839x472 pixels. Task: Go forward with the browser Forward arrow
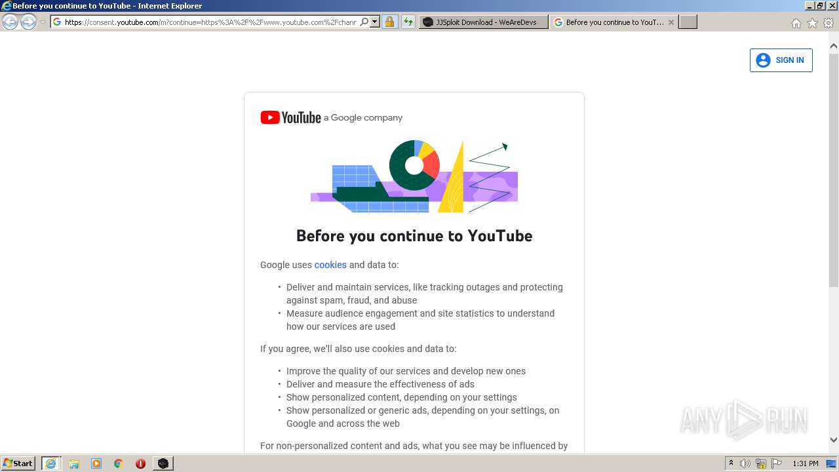click(x=28, y=22)
